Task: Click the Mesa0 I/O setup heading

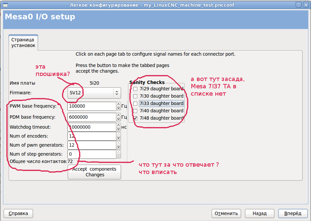Action: tap(40, 17)
